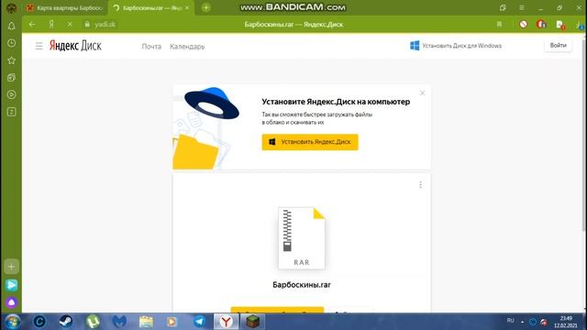Open bookmarks star icon in sidebar
The width and height of the screenshot is (587, 330).
point(12,60)
